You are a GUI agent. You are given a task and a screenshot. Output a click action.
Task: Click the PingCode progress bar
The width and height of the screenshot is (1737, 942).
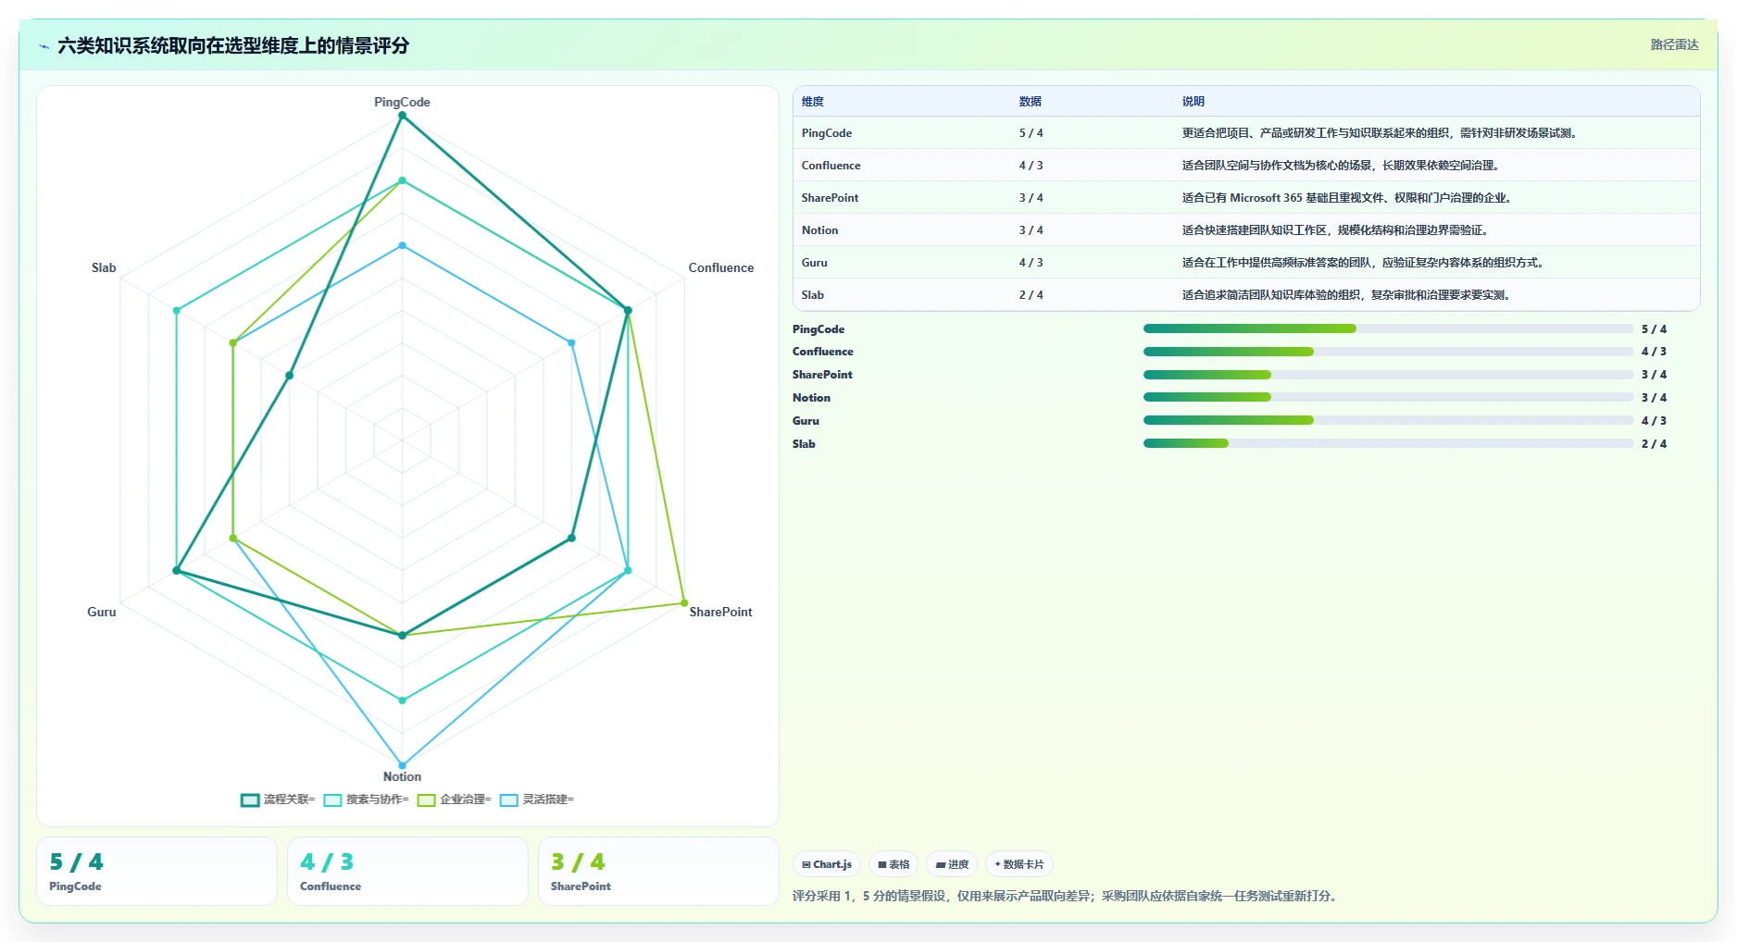point(1389,328)
